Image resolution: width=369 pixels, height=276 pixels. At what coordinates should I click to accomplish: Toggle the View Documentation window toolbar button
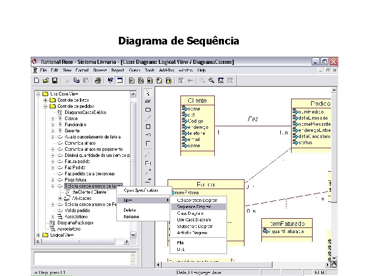tap(120, 81)
